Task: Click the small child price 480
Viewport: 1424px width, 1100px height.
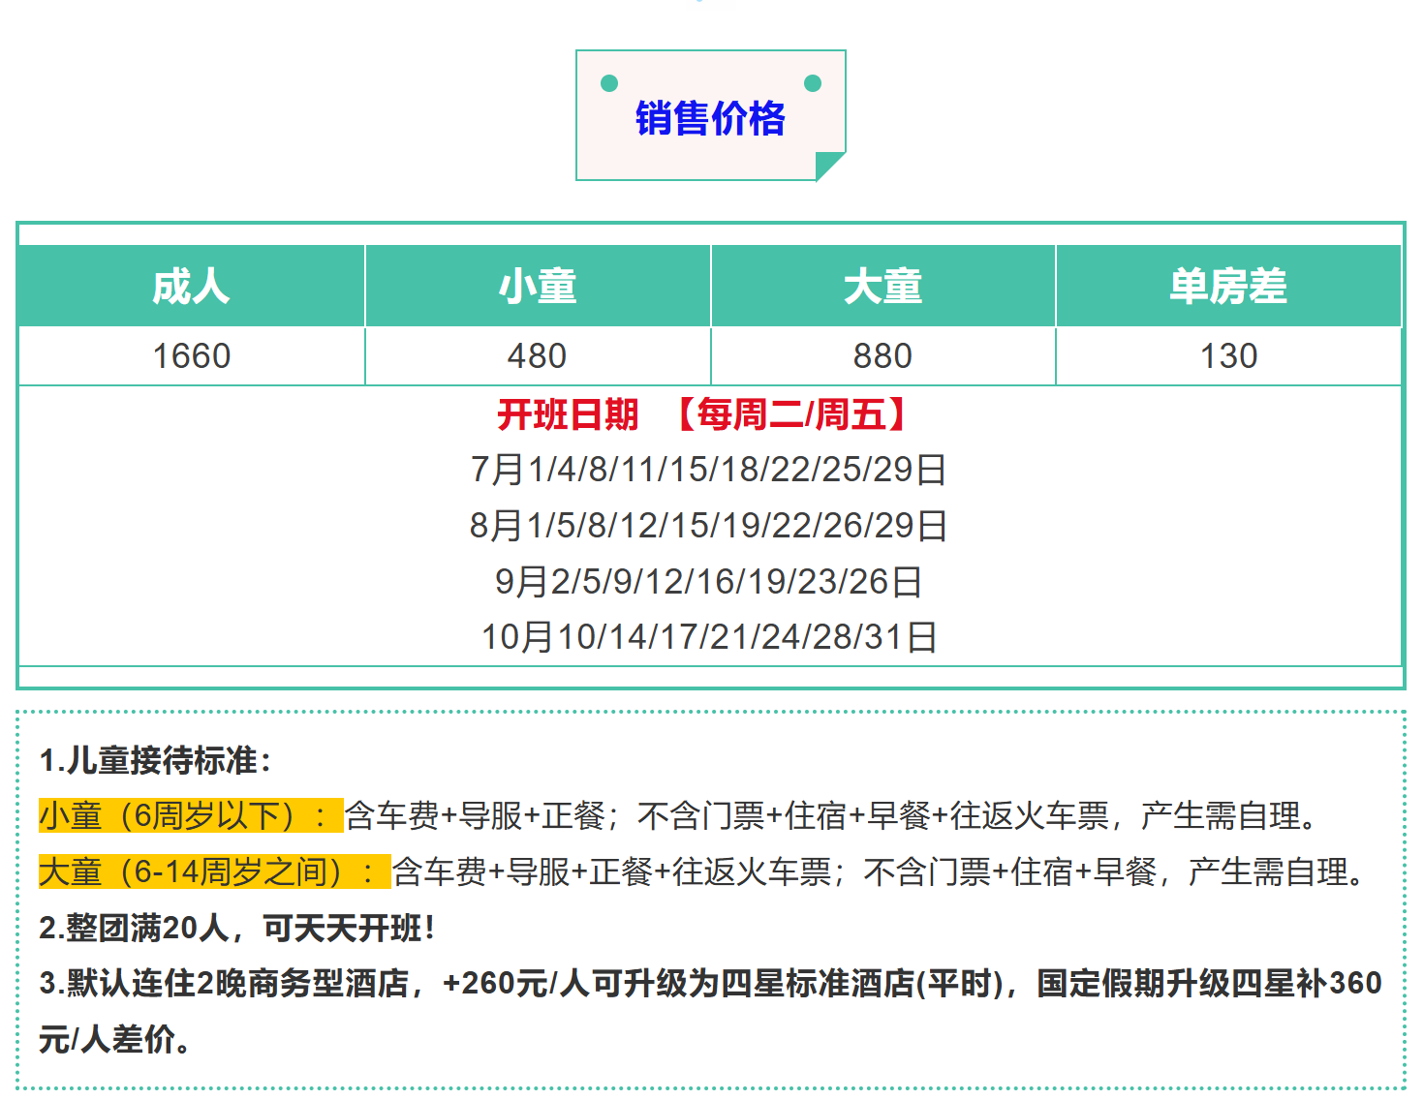Action: pos(538,356)
